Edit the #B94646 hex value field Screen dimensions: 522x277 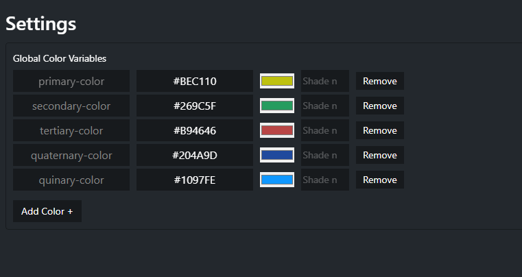click(x=195, y=130)
